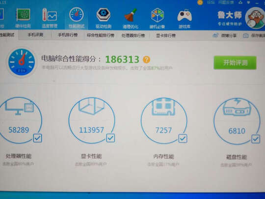Click the camera screenshot icon
The image size is (265, 199).
coord(246,36)
